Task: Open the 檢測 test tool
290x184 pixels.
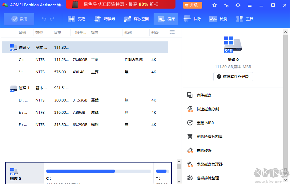Action: 218,19
